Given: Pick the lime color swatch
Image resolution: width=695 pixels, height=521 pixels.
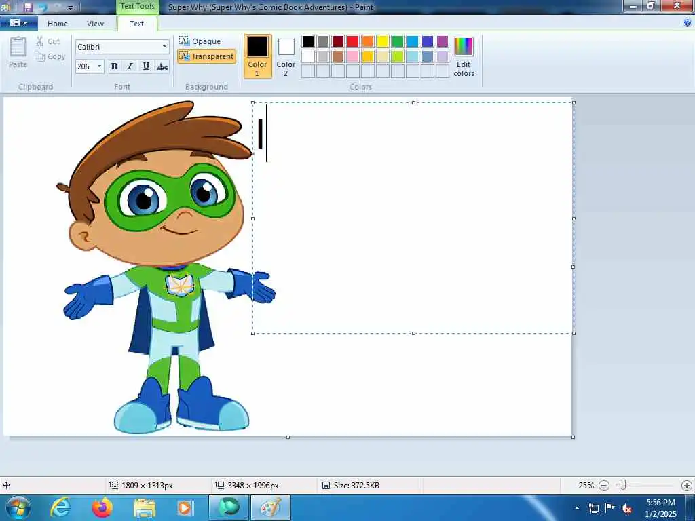Looking at the screenshot, I should coord(398,56).
